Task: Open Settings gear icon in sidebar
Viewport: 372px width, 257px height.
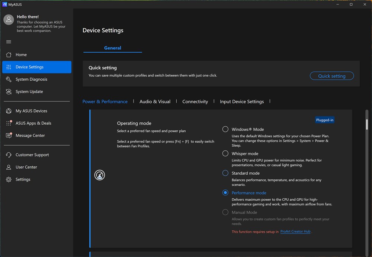Action: tap(9, 179)
